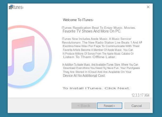Screen dimensions: 162x117
Task: Click the version text 12.3.3.17 X64
Action: [x=140, y=95]
